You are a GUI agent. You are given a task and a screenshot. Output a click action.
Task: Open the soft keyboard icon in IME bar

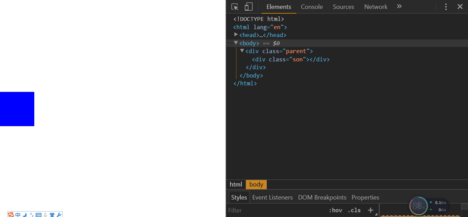click(x=39, y=215)
